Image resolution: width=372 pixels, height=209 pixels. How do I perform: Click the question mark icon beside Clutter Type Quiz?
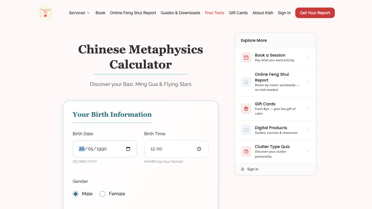tap(246, 152)
